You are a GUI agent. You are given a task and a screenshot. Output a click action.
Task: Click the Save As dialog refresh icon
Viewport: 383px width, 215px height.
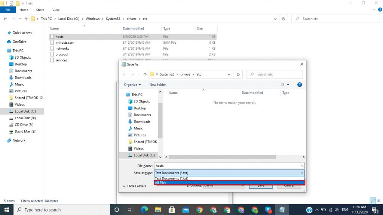coord(238,74)
